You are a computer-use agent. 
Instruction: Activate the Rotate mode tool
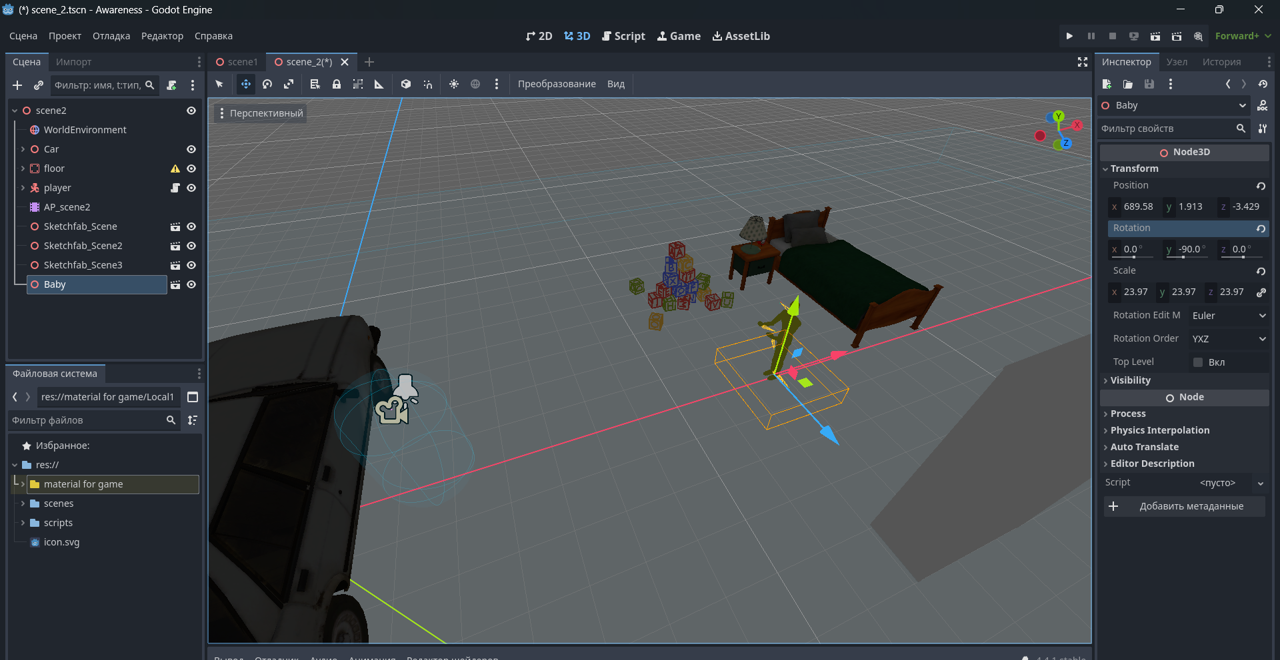[267, 84]
